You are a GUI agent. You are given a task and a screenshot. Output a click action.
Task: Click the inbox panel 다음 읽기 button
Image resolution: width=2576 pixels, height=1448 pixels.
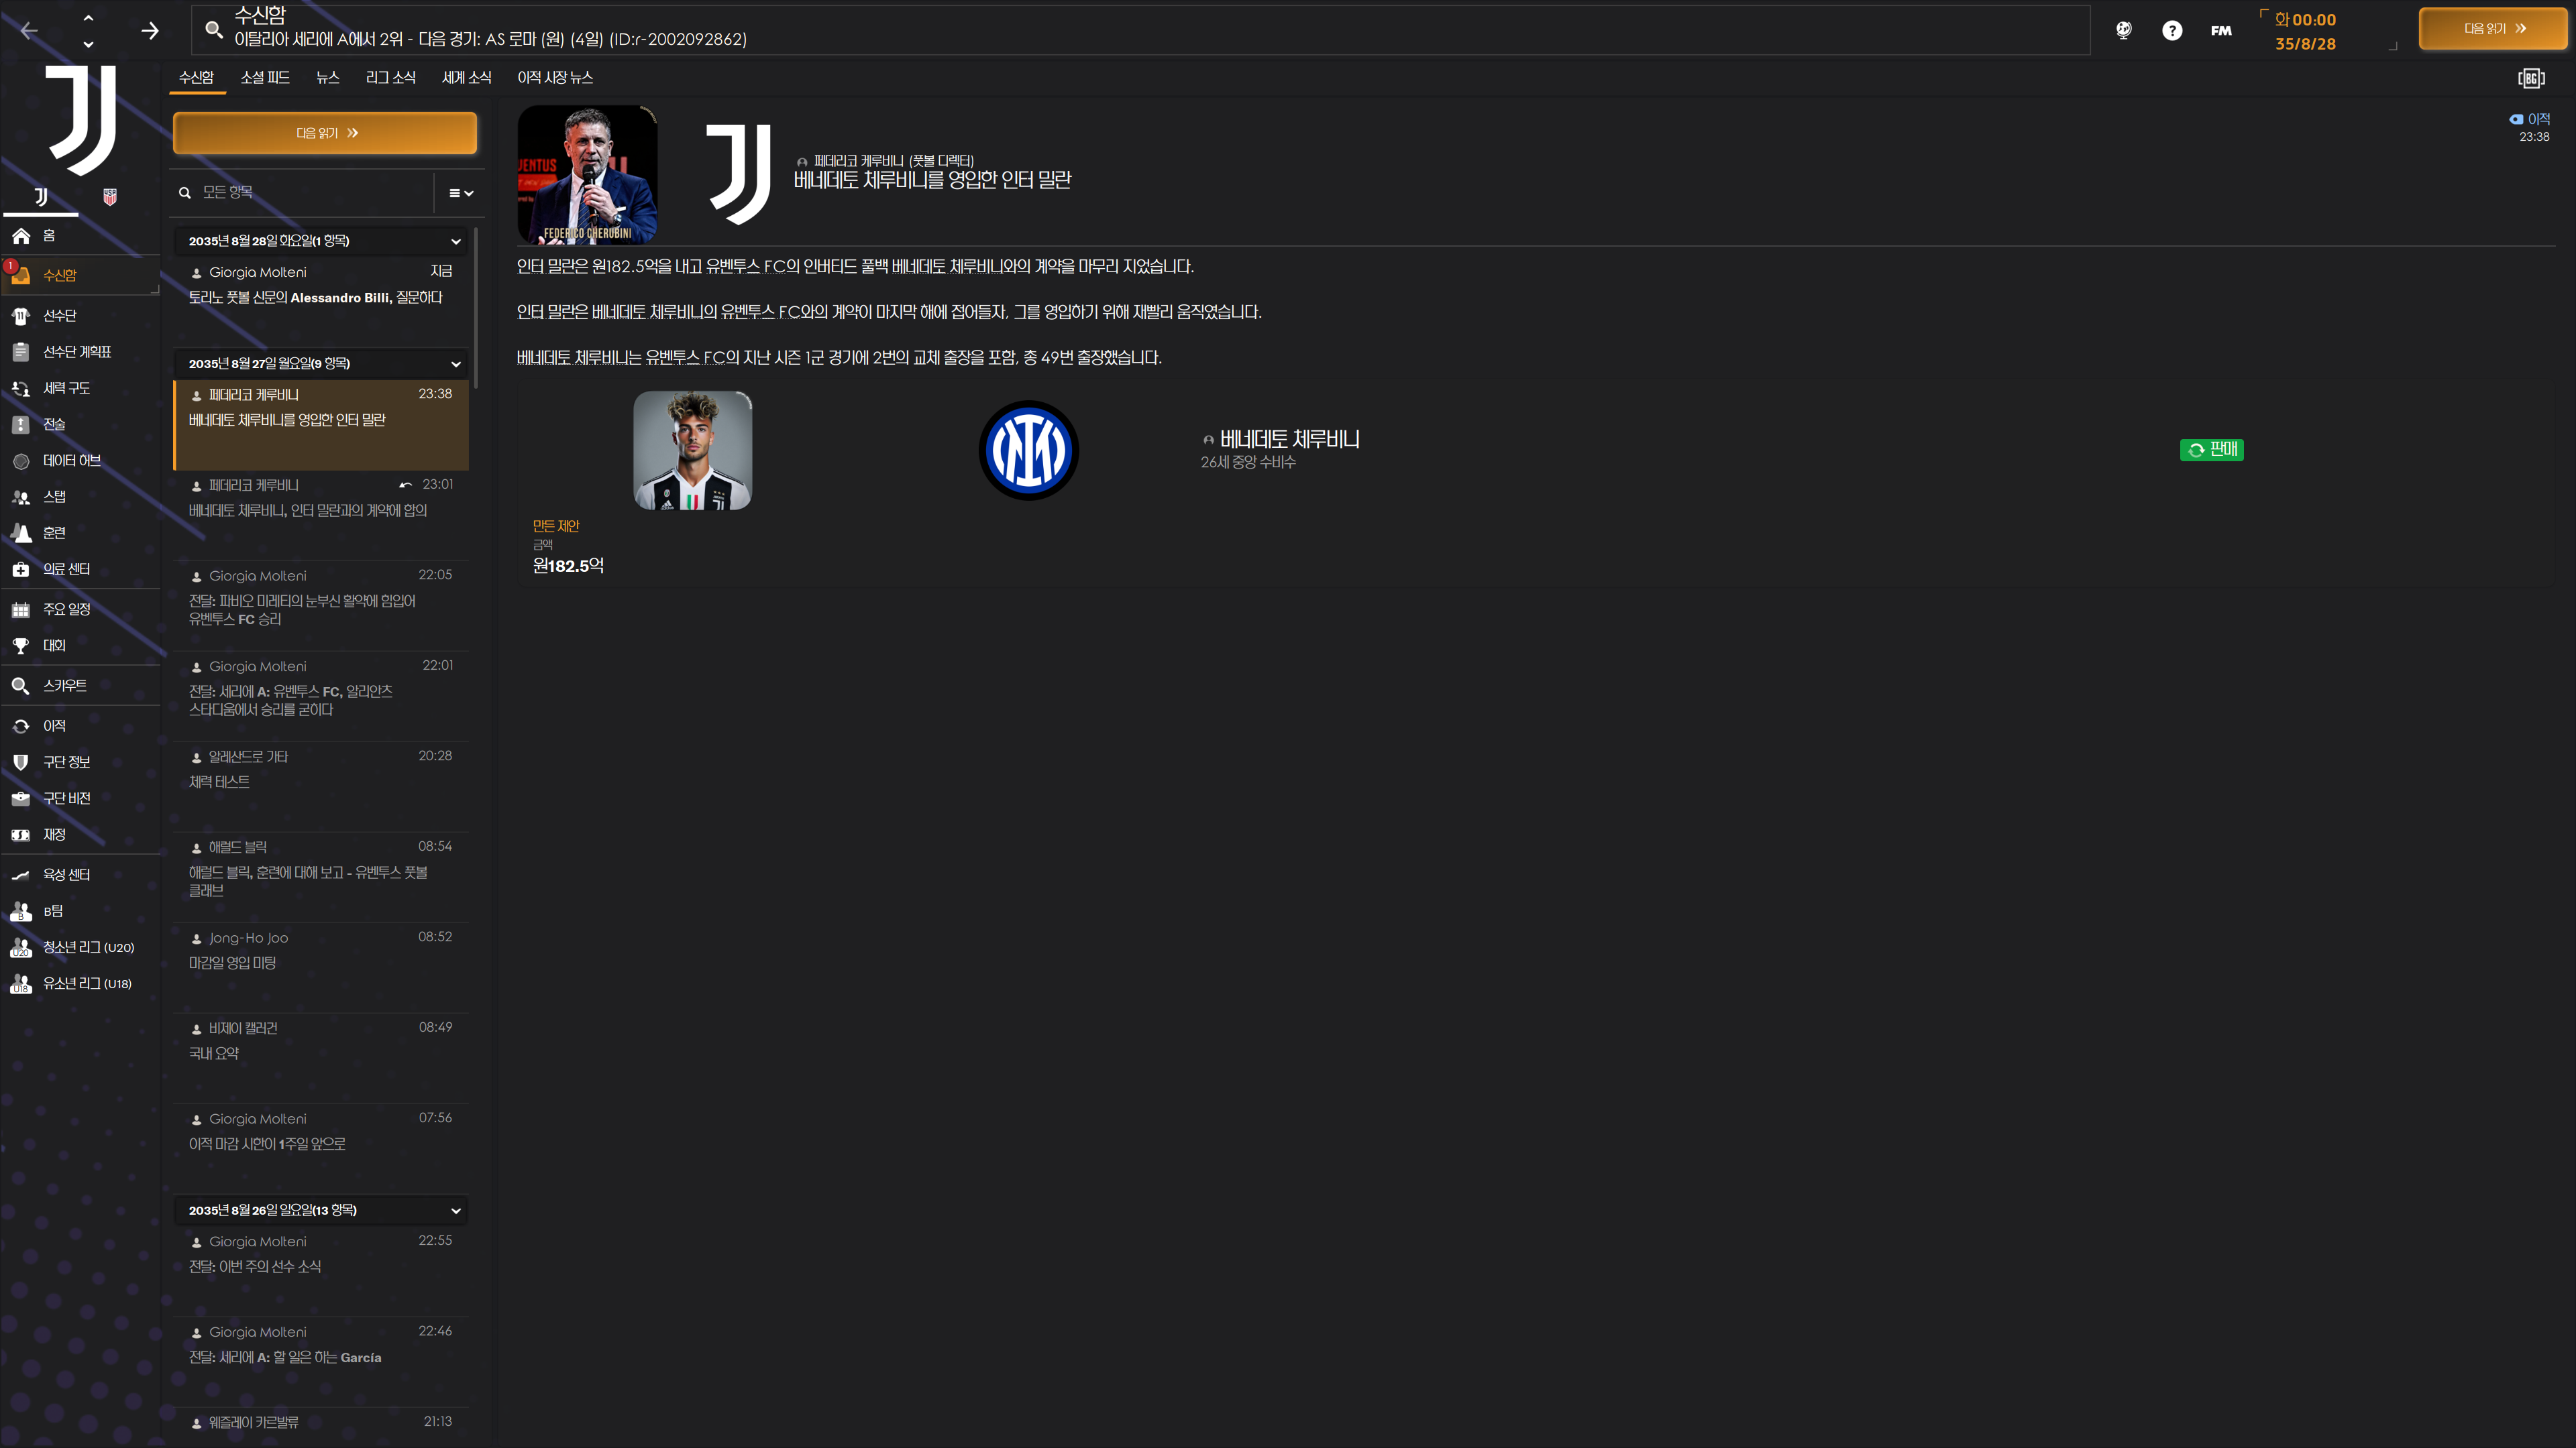click(x=325, y=133)
